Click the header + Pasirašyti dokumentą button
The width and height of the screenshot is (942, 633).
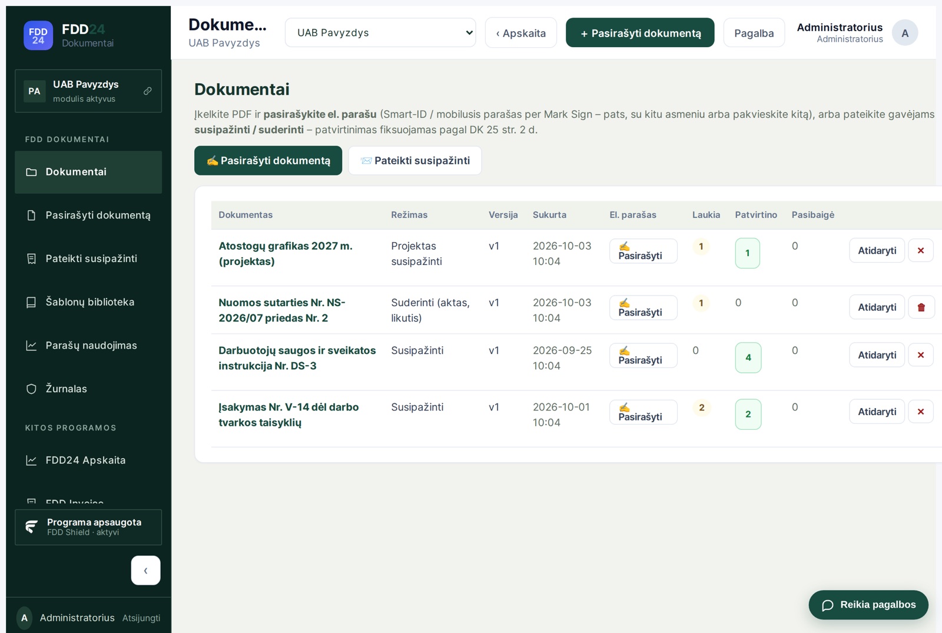point(640,33)
